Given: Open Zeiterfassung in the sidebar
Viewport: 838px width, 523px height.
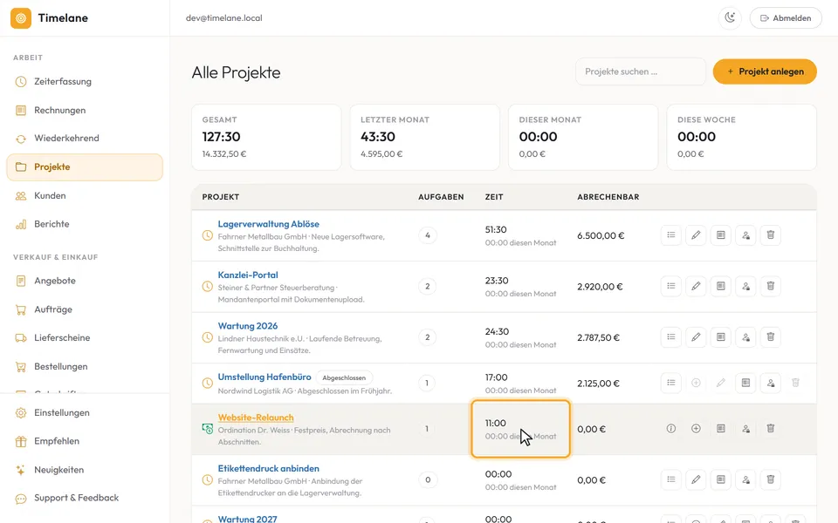Looking at the screenshot, I should coord(85,82).
